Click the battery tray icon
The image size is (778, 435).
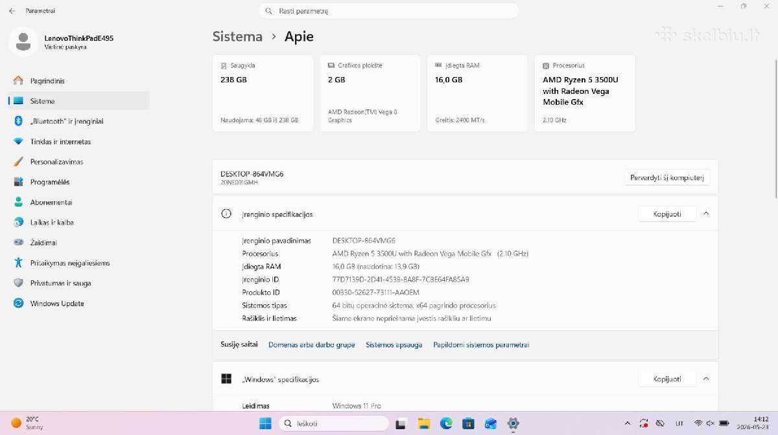[724, 423]
